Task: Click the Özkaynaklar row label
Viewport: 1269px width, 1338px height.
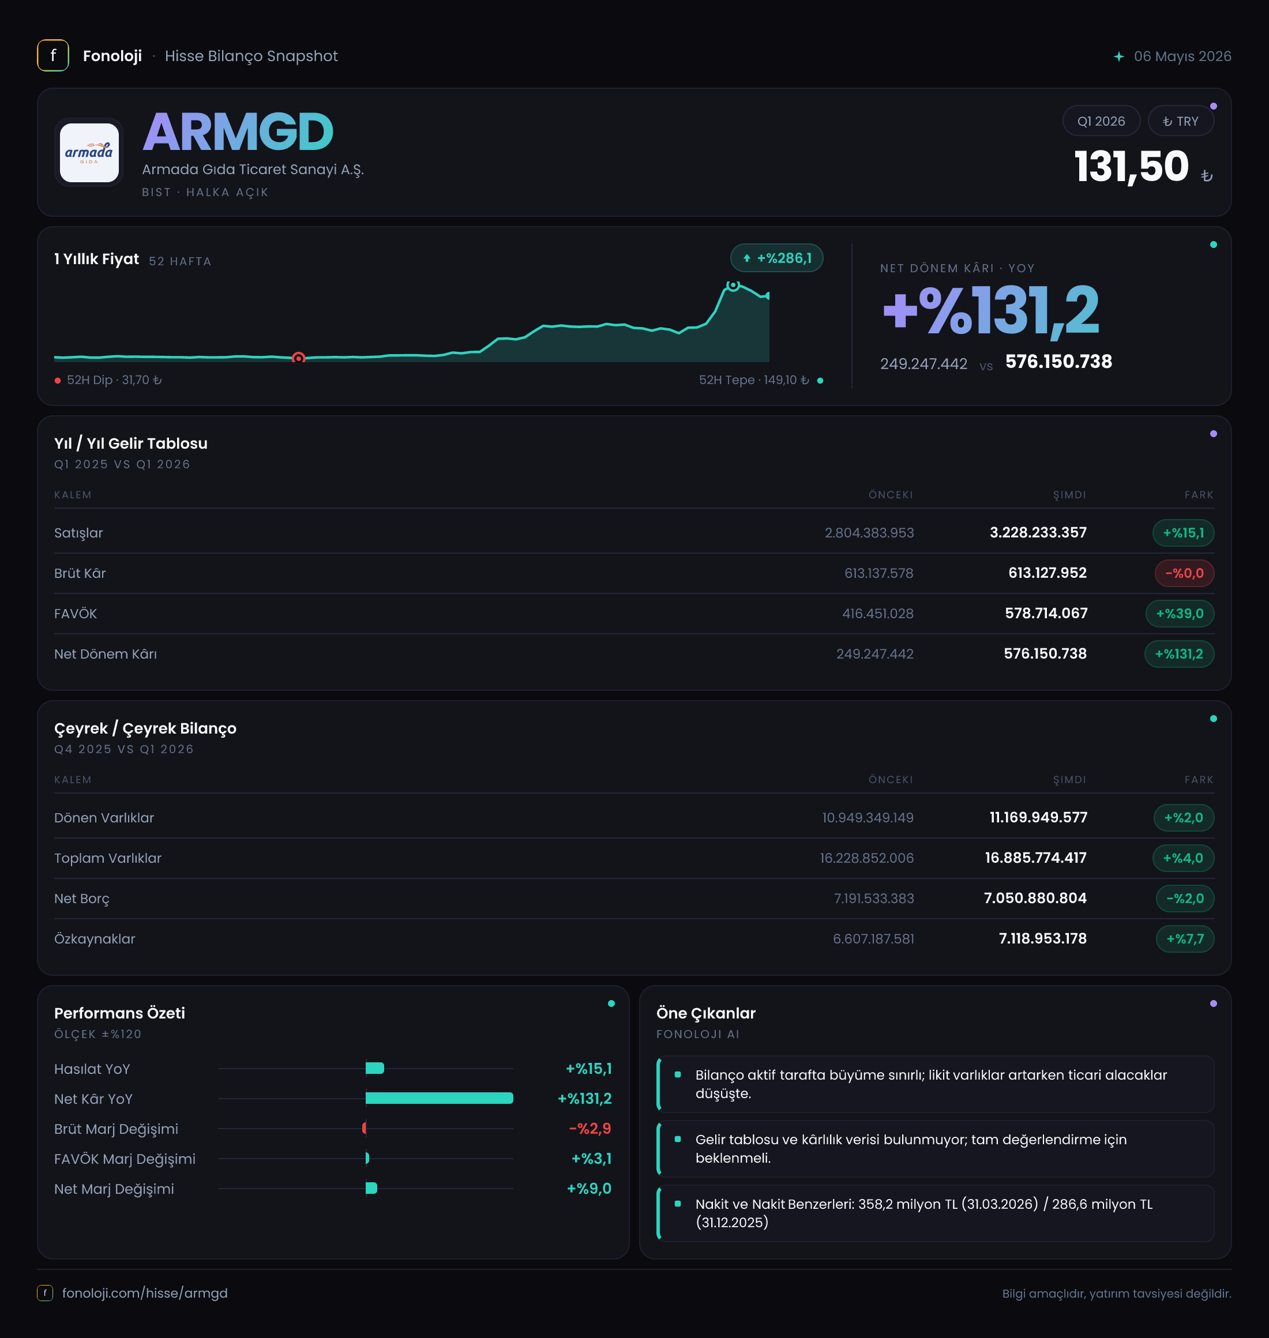Action: point(95,939)
